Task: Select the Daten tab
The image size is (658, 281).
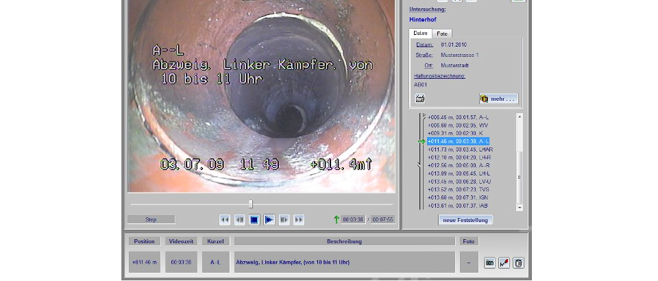Action: [420, 34]
